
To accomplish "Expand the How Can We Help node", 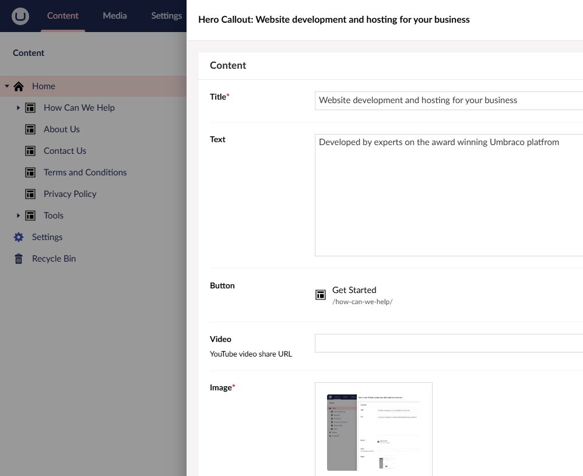I will tap(18, 108).
